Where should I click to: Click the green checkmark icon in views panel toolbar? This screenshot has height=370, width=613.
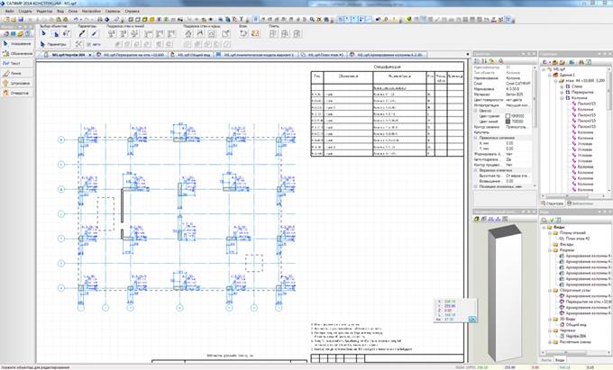tap(551, 221)
